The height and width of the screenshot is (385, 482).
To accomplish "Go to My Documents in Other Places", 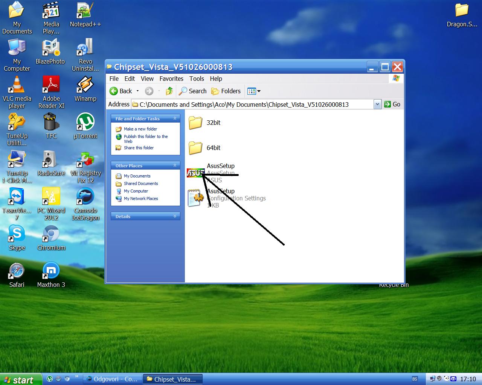I will point(137,176).
